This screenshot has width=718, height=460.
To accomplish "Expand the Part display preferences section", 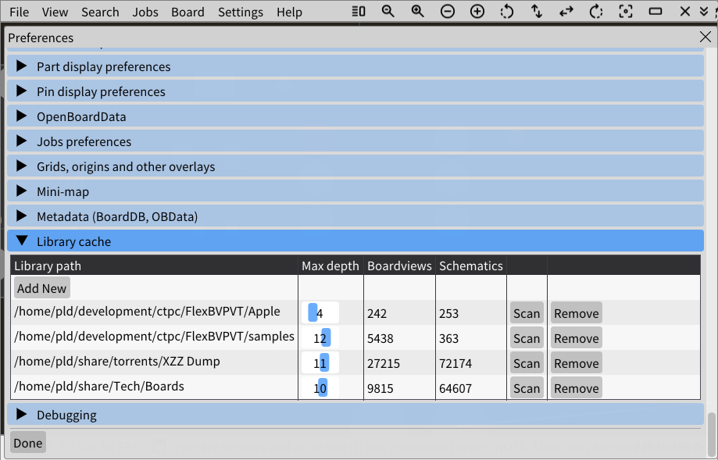I will (x=103, y=66).
